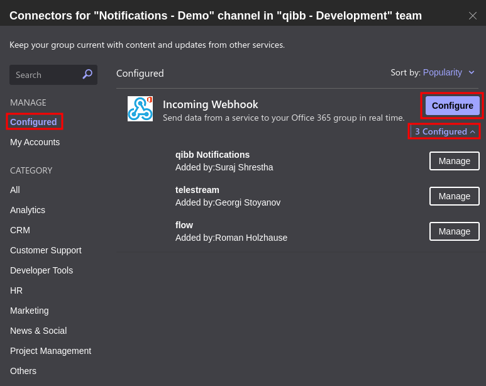486x386 pixels.
Task: Manage the telestream webhook
Action: pyautogui.click(x=455, y=196)
